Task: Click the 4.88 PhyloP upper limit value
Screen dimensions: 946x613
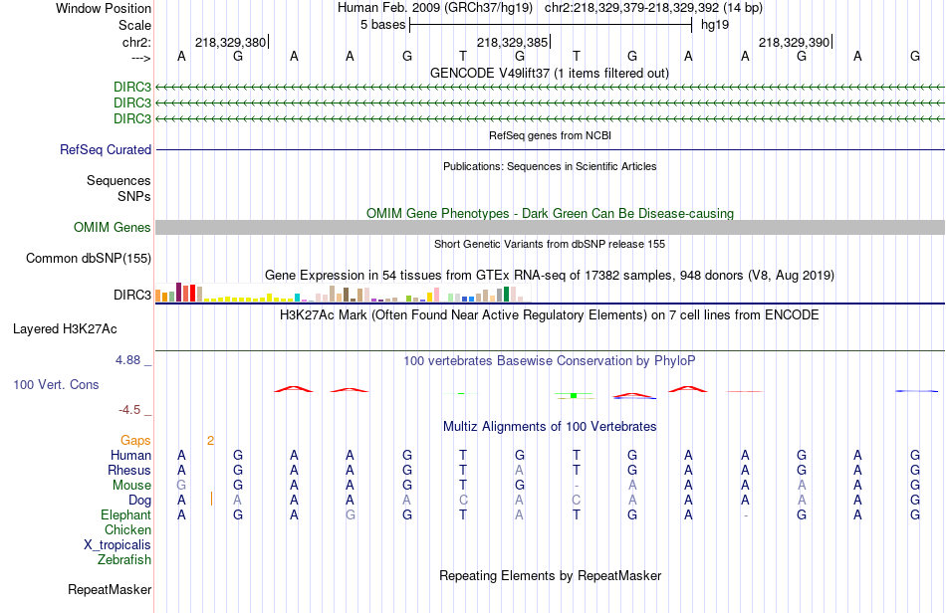Action: point(127,360)
